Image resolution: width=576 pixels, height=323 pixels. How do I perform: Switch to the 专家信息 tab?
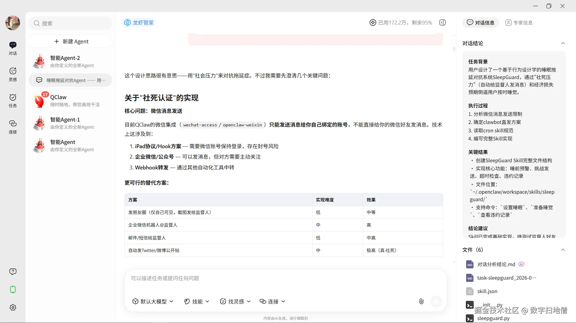click(x=519, y=23)
